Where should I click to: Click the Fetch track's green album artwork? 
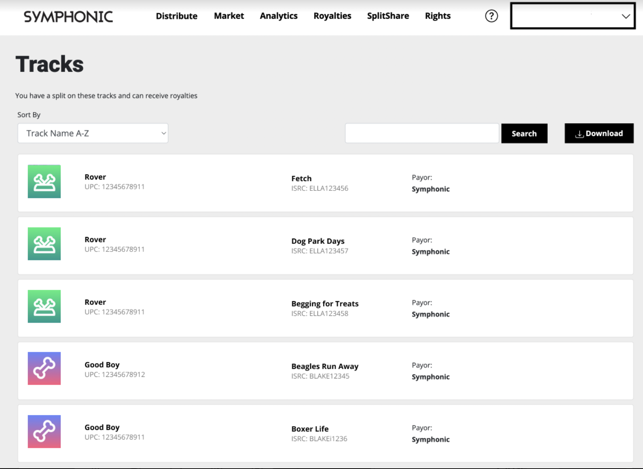(x=44, y=181)
